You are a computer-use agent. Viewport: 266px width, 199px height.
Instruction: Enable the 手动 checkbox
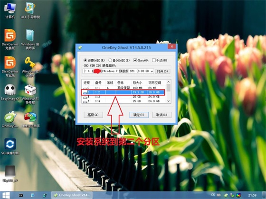(x=160, y=60)
